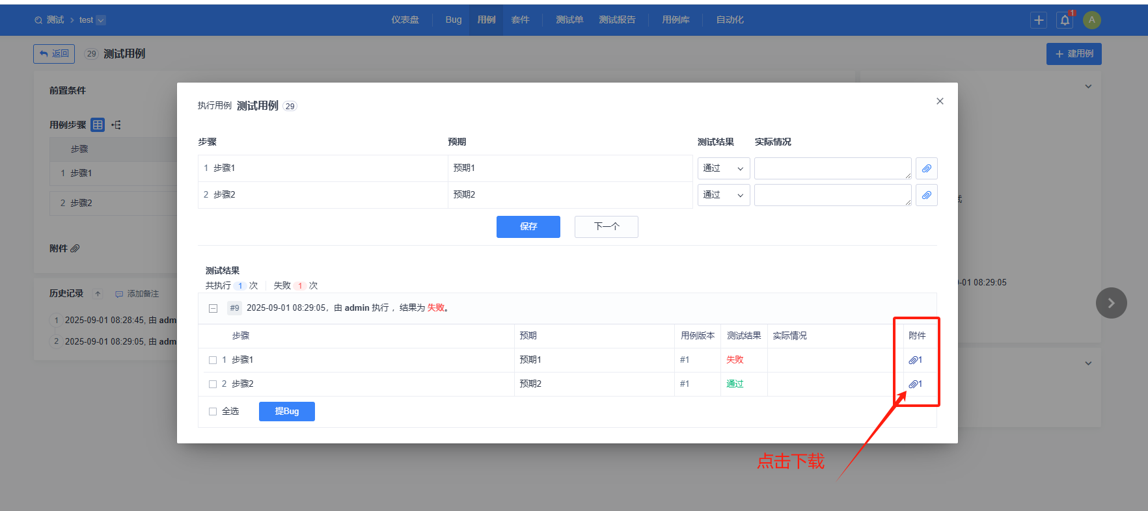Download attachment for passed step 2 result
Viewport: 1148px width, 511px height.
(915, 384)
